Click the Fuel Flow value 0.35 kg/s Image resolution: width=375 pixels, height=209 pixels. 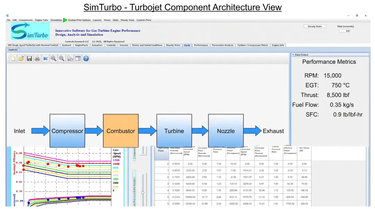(x=342, y=105)
